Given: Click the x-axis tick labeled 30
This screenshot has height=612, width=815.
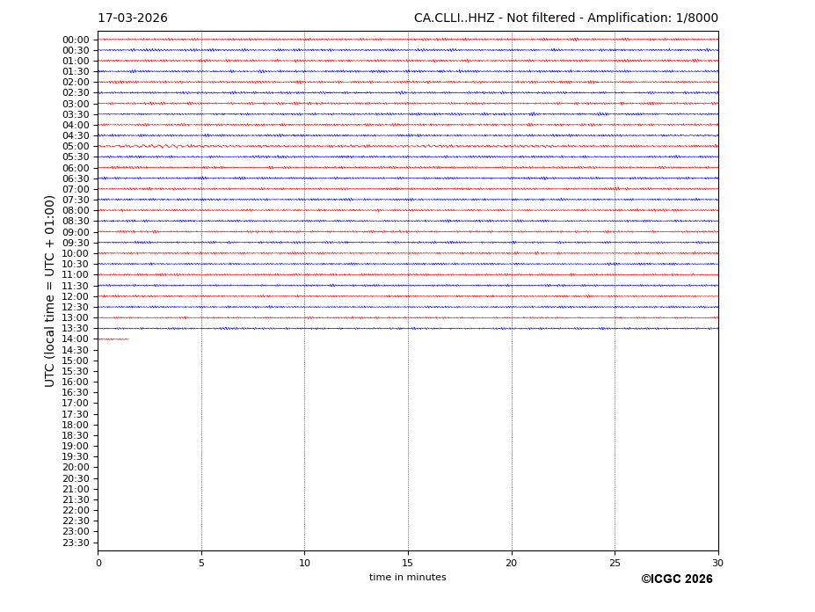Looking at the screenshot, I should coord(717,563).
